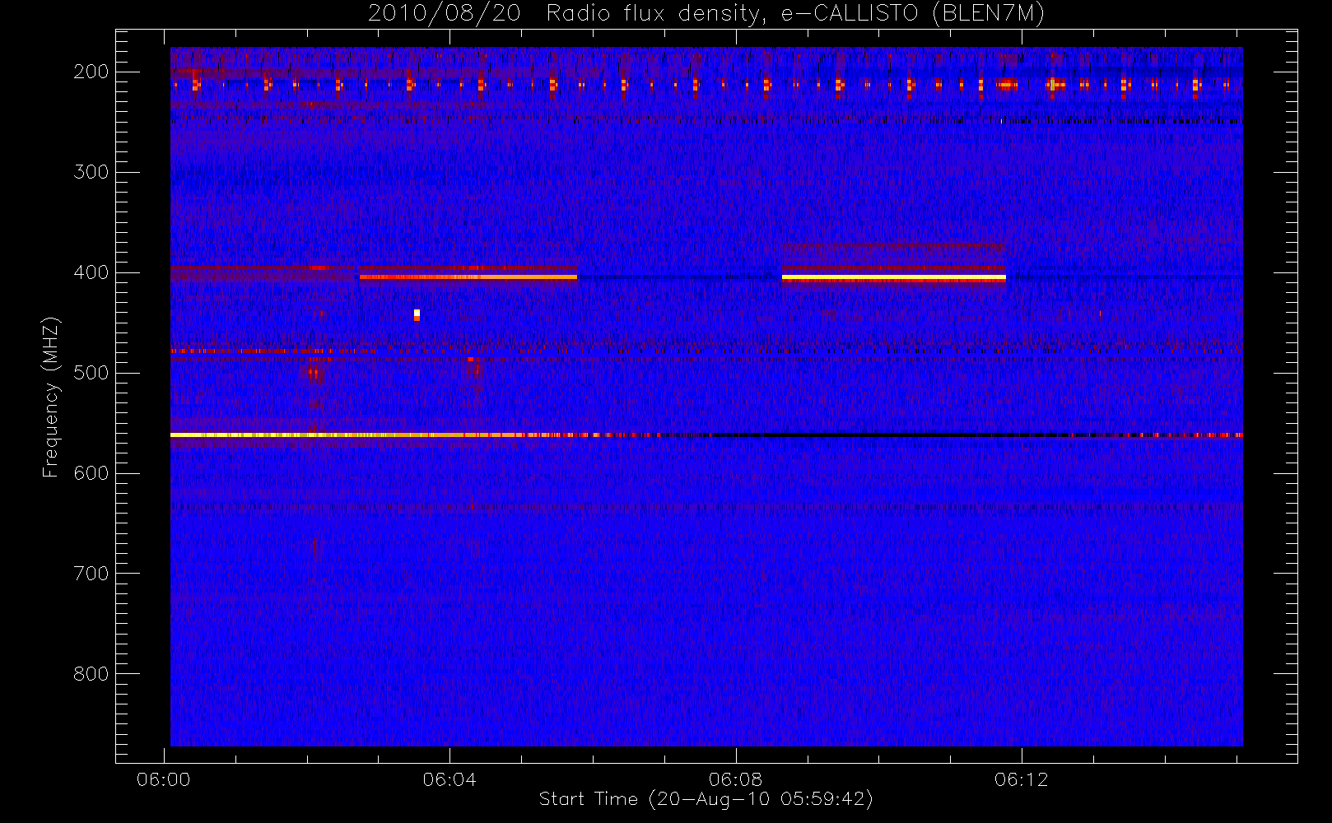Click the bright white-yellow burst band starting after 06:08
Viewport: 1332px width, 823px height.
coord(893,278)
